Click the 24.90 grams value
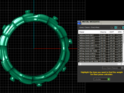The width and height of the screenshot is (124, 93). pyautogui.click(x=103, y=40)
